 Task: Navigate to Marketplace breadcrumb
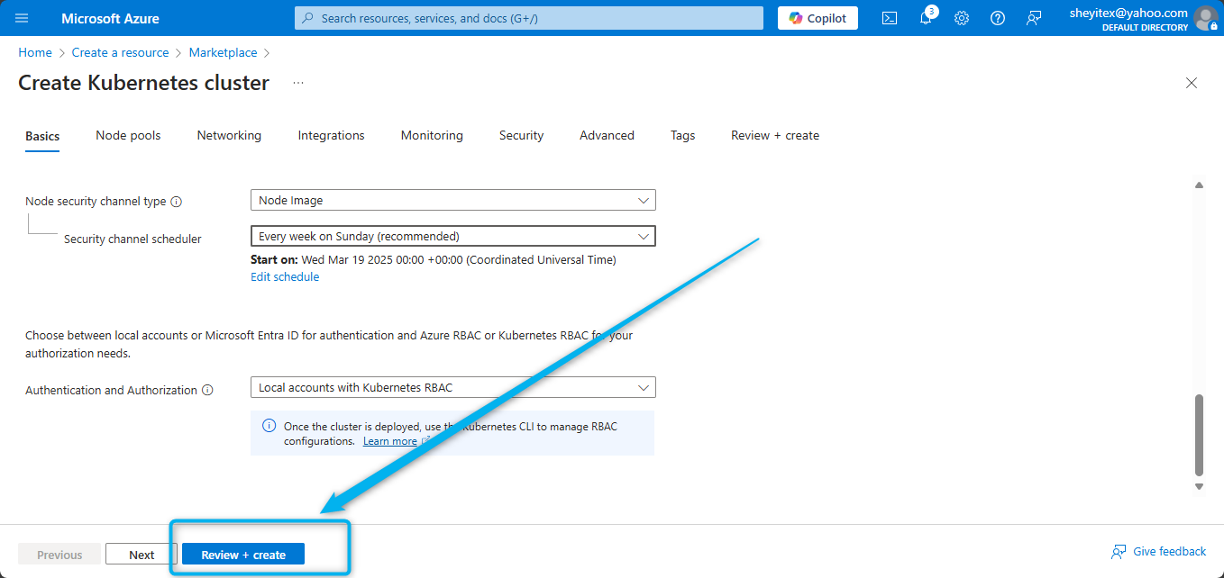pyautogui.click(x=224, y=53)
